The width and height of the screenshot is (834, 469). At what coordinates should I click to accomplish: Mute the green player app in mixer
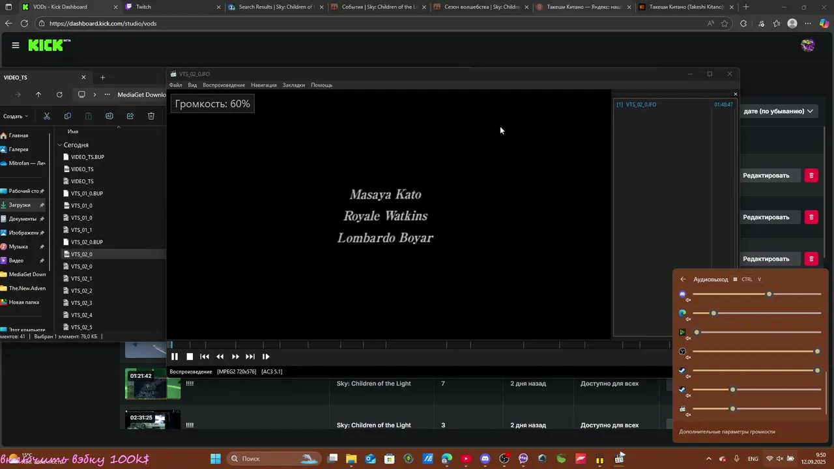point(683,332)
